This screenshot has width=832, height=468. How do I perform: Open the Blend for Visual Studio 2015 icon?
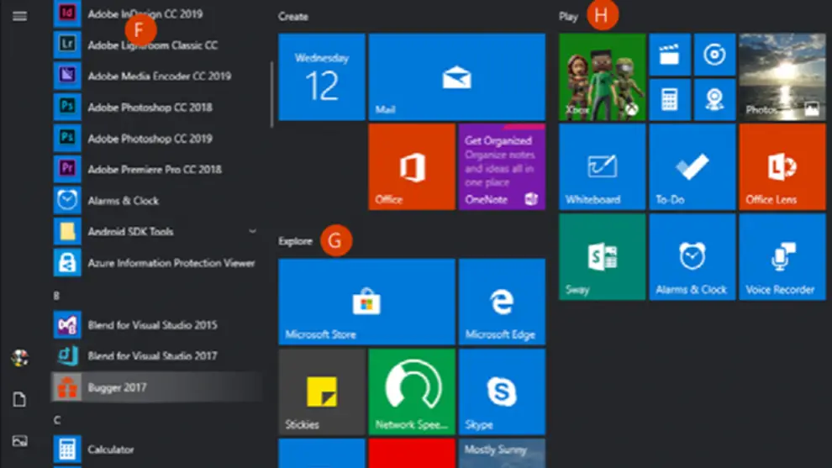point(67,324)
